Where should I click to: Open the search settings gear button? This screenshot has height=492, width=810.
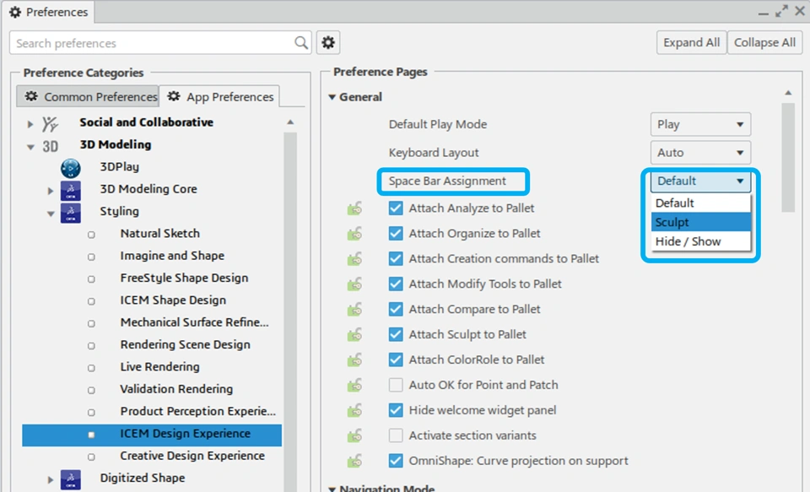(x=328, y=43)
